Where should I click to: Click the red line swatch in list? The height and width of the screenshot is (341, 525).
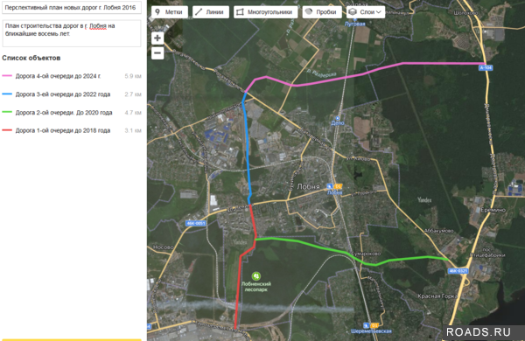pos(7,130)
